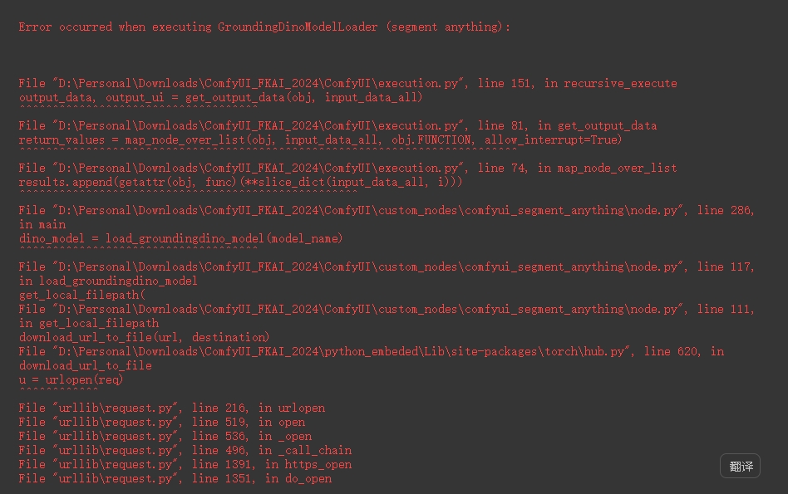Click the GroundingDinoModelLoader error heading
This screenshot has height=494, width=788.
264,27
